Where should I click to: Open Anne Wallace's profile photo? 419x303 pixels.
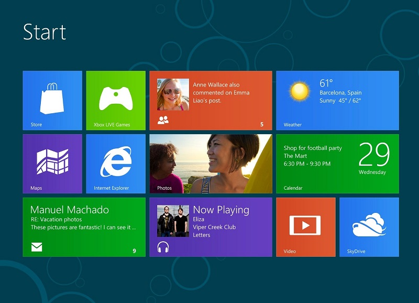pyautogui.click(x=173, y=94)
